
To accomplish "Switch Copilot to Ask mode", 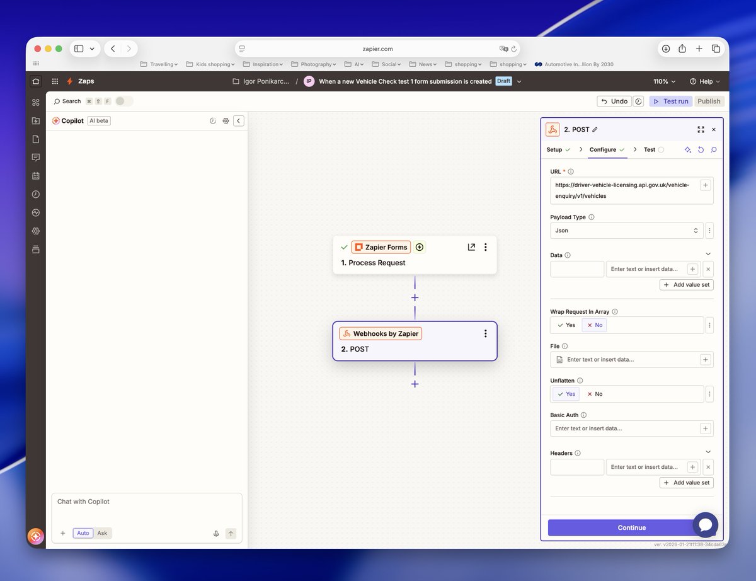I will tap(102, 533).
